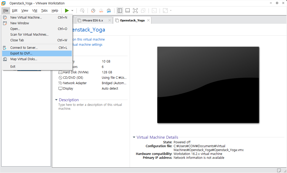Collapse Virtual Machine Details section triangle
The height and width of the screenshot is (173, 287).
point(134,137)
